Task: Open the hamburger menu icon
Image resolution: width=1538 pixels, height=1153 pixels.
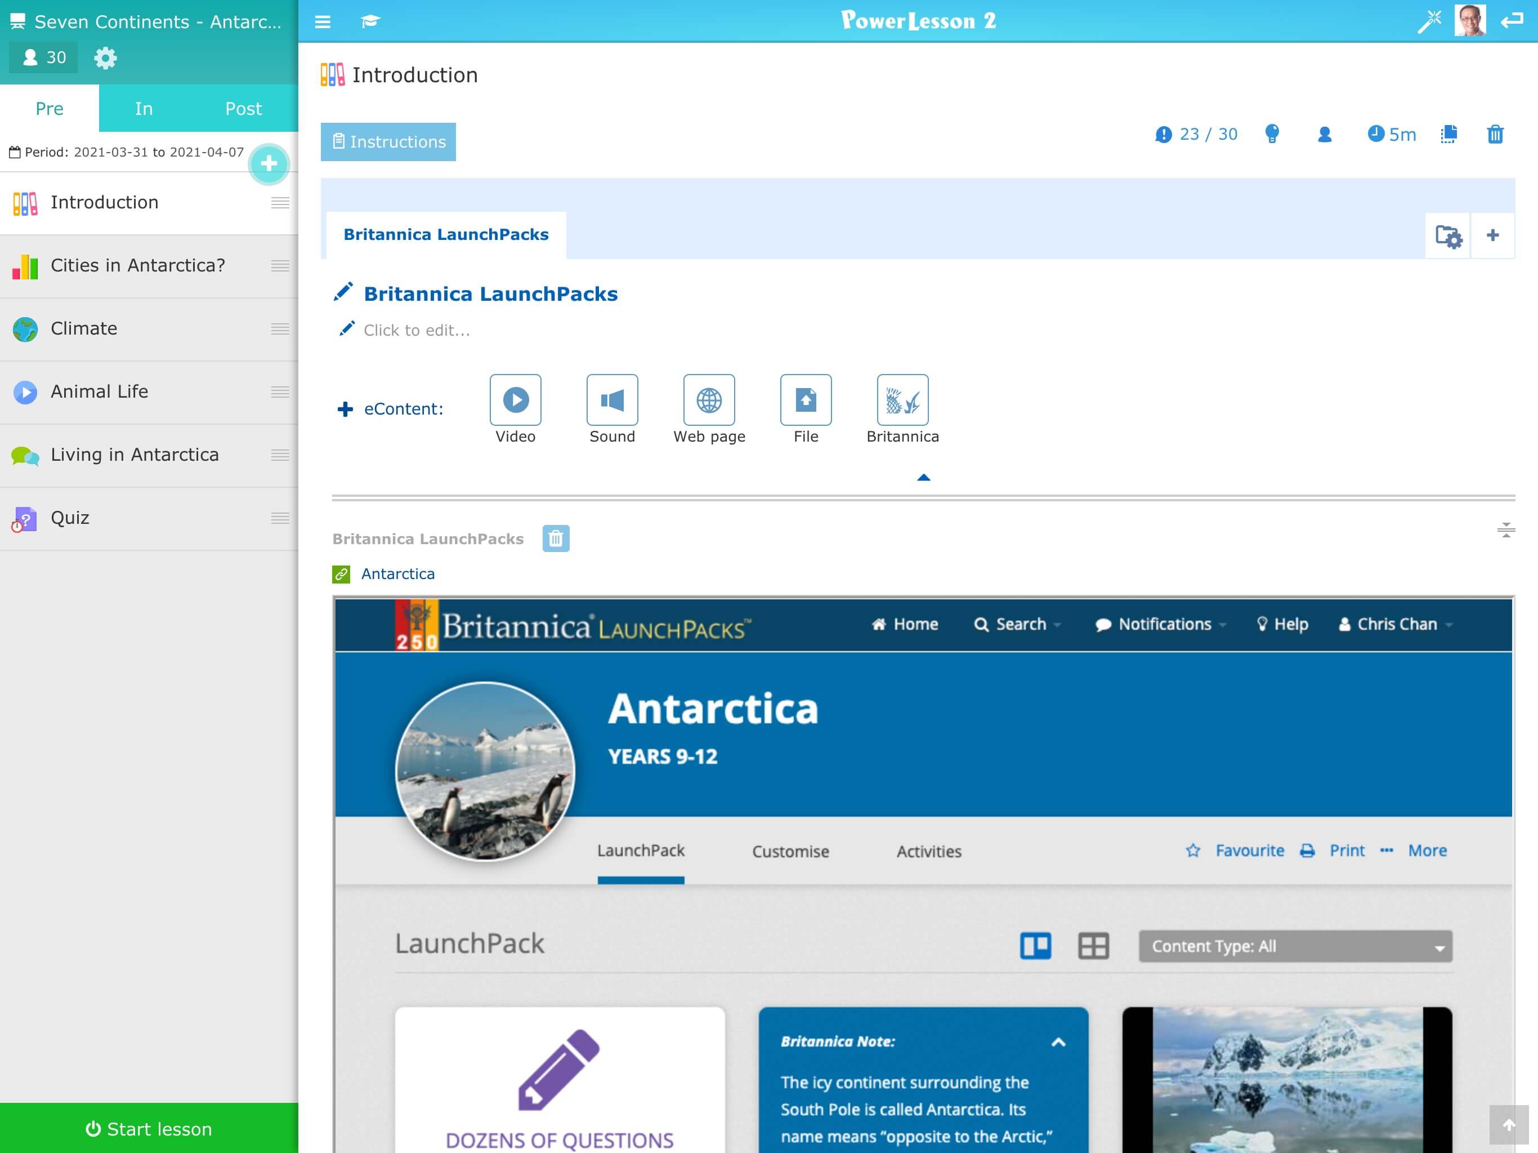Action: point(322,21)
